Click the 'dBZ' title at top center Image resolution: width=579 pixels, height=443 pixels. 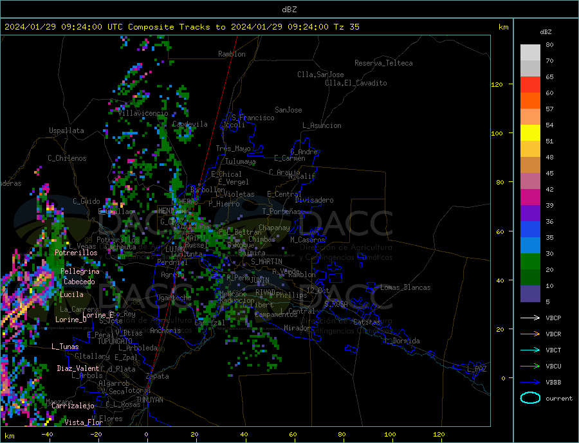(289, 10)
